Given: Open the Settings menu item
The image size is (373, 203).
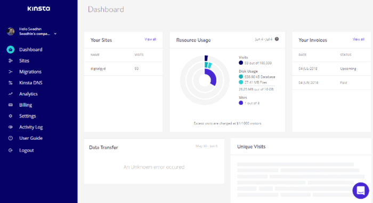Looking at the screenshot, I should coord(27,116).
